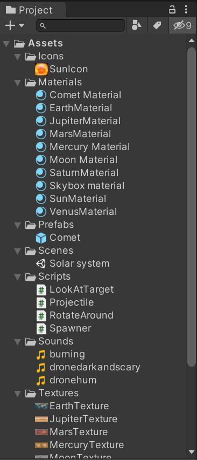Image resolution: width=197 pixels, height=460 pixels.
Task: Click the Search by Label tag icon
Action: click(x=157, y=25)
